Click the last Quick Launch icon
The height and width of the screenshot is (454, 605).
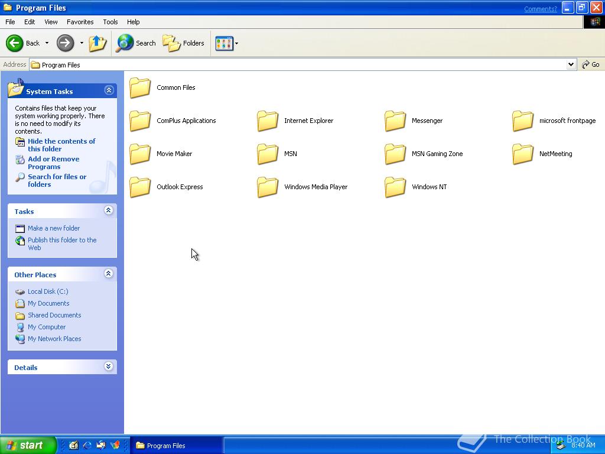[115, 446]
